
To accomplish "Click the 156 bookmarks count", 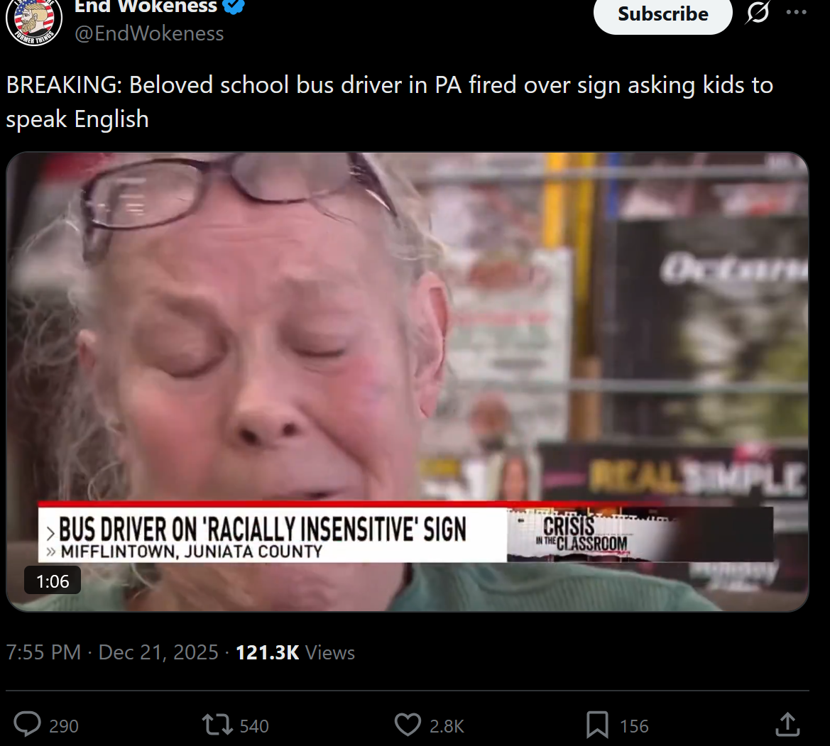I will click(633, 726).
